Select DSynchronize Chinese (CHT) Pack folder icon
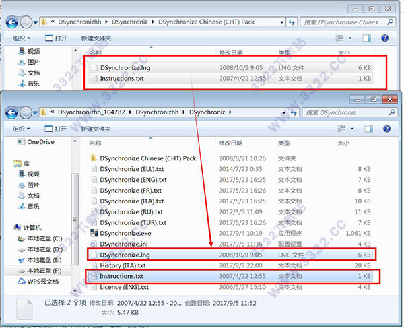The image size is (404, 328). (94, 158)
